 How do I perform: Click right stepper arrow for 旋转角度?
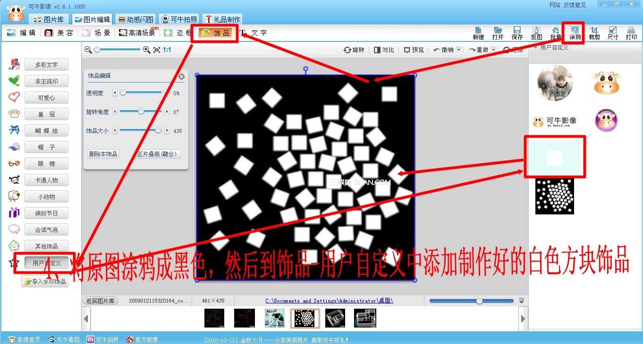(167, 112)
